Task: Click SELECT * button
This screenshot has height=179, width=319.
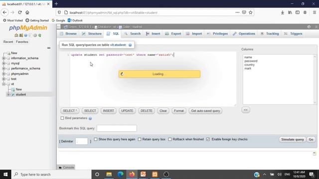Action: tap(70, 111)
